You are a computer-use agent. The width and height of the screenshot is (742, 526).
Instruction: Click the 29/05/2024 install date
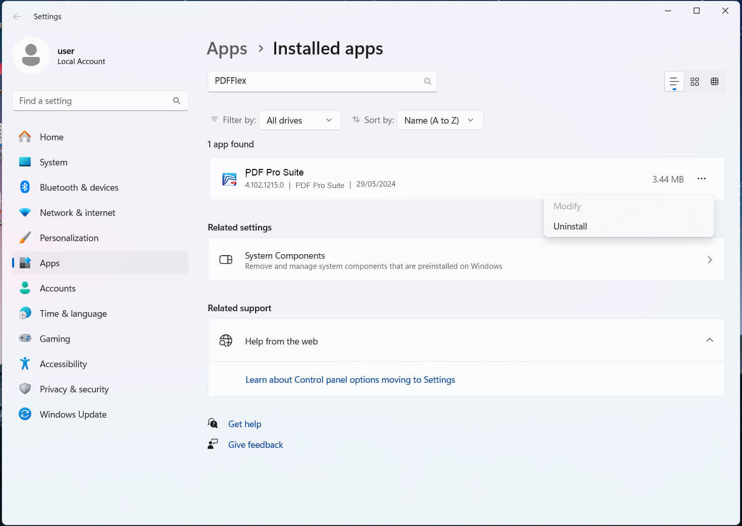tap(376, 184)
